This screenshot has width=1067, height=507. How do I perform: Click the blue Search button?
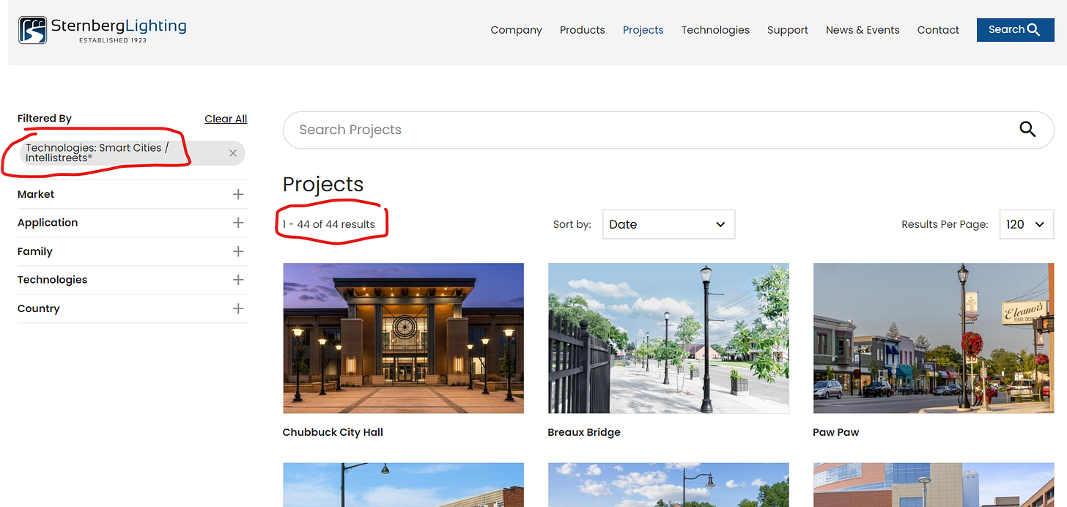click(1015, 30)
